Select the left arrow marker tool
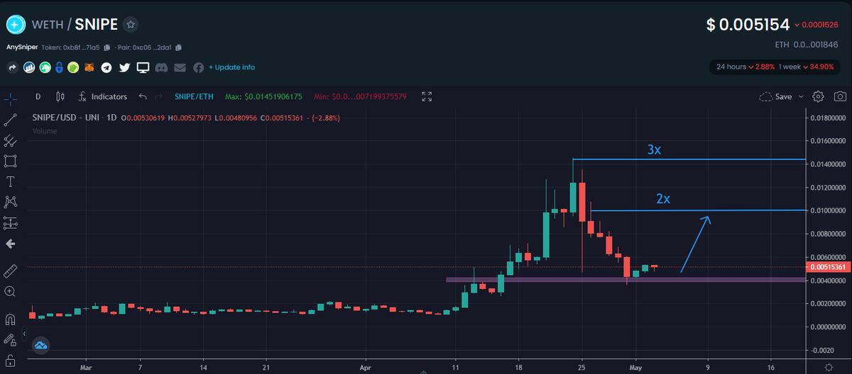The width and height of the screenshot is (852, 374). 11,243
